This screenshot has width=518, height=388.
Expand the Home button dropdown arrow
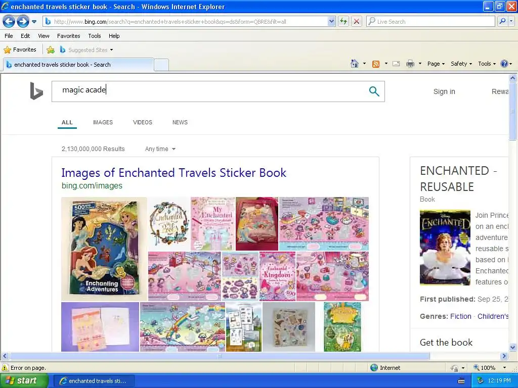coord(364,64)
